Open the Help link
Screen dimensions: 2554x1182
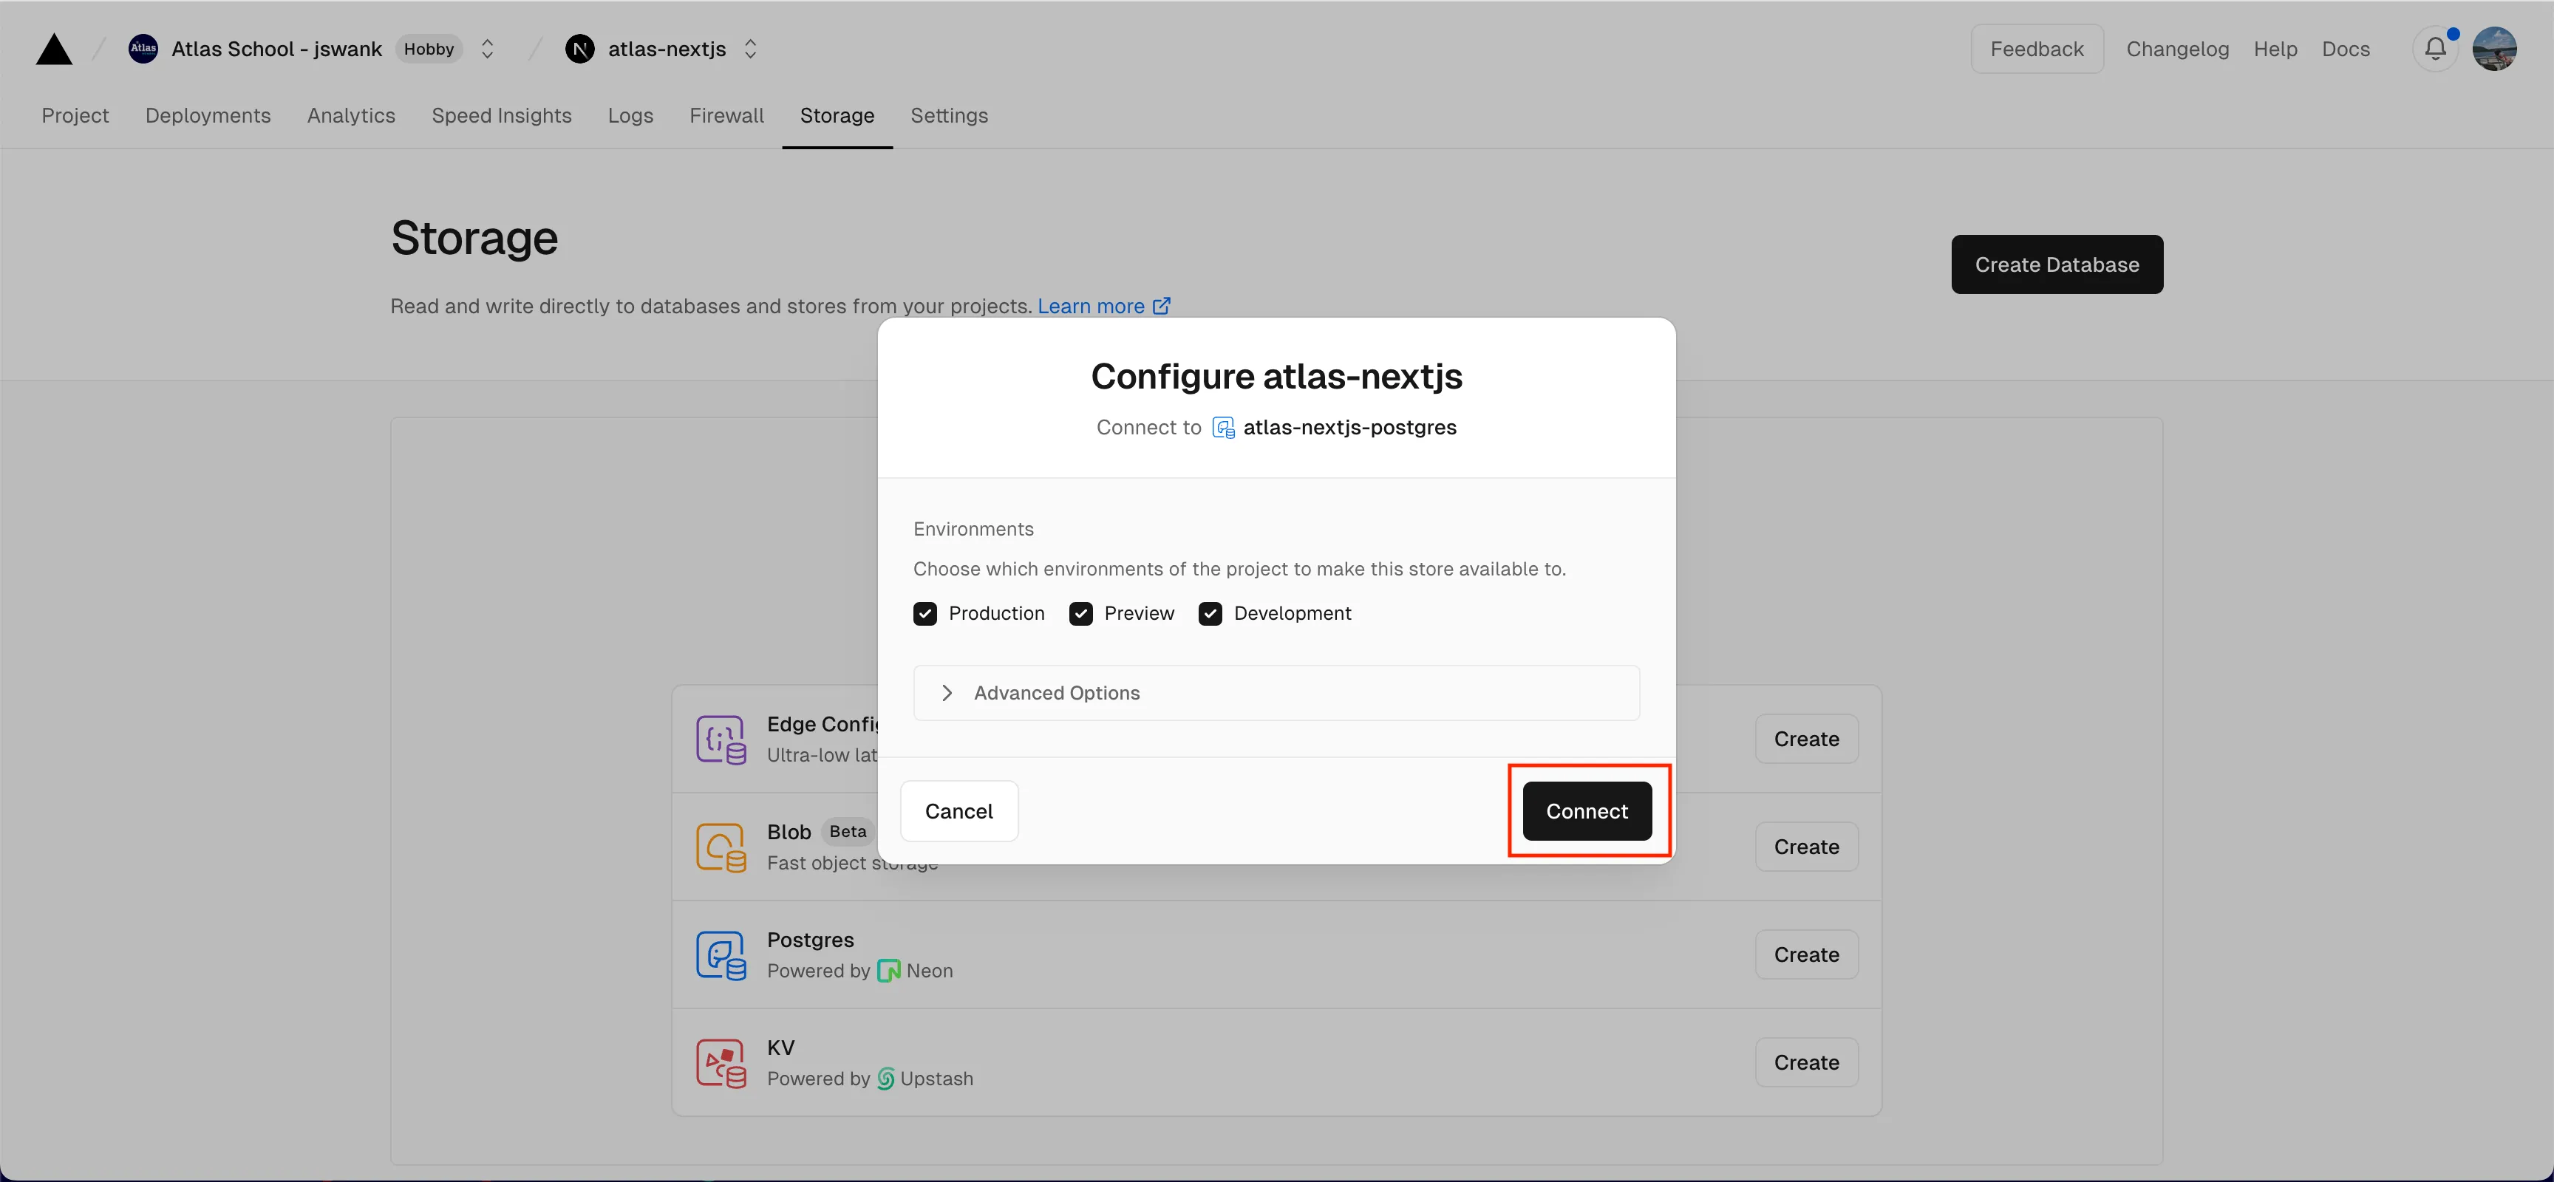pos(2275,49)
